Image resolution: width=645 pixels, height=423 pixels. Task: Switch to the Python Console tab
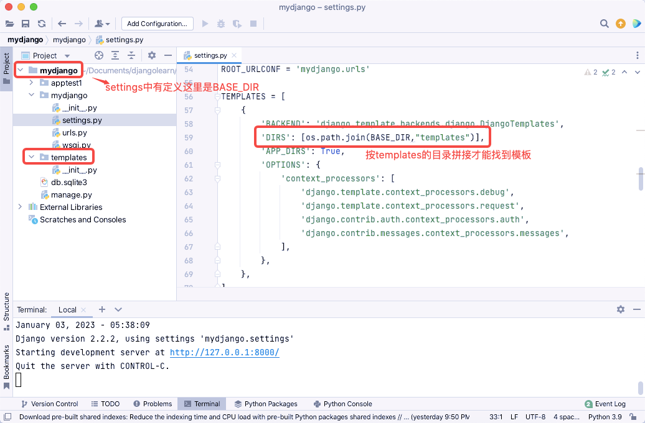click(342, 404)
